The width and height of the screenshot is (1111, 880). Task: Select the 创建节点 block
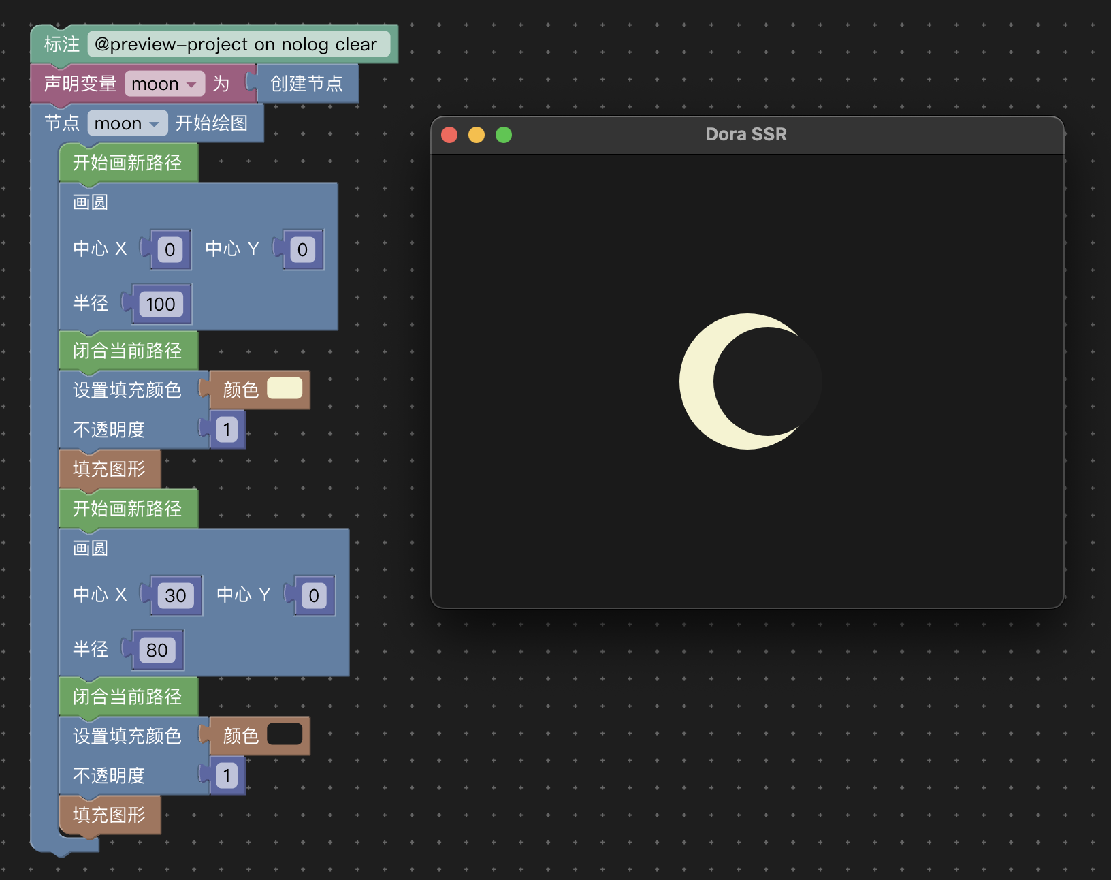click(x=307, y=84)
